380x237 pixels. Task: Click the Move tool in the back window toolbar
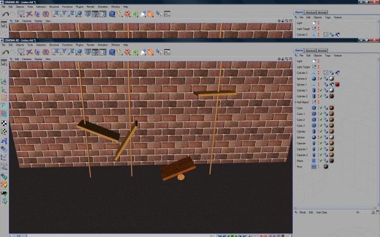click(29, 14)
